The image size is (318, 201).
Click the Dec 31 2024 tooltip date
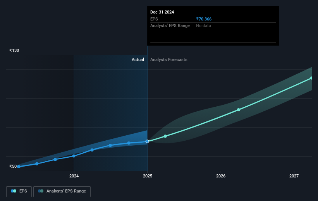pyautogui.click(x=162, y=12)
